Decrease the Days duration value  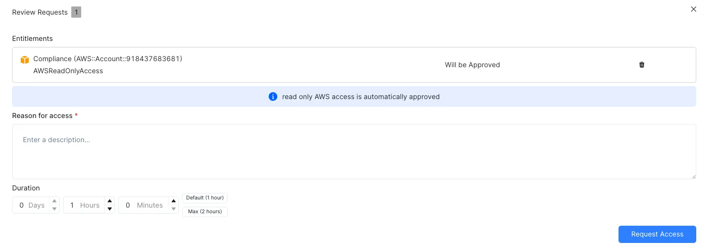54,209
